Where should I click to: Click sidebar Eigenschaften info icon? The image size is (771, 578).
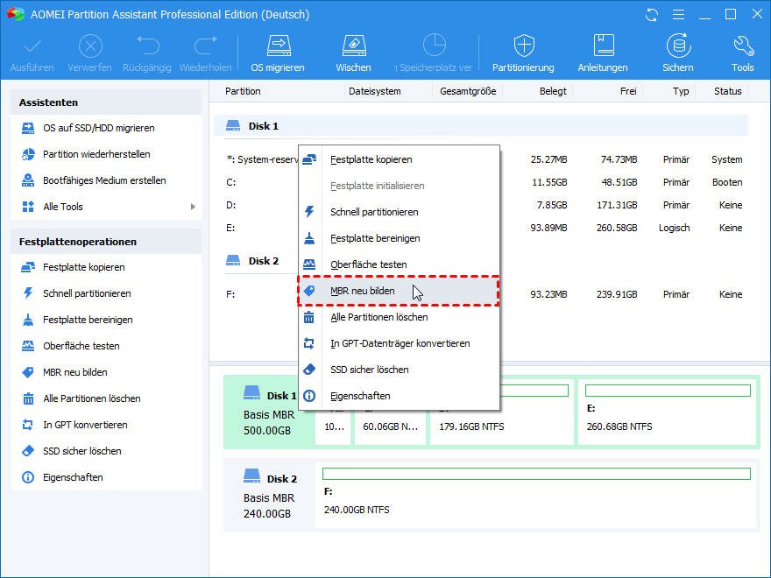pos(28,477)
